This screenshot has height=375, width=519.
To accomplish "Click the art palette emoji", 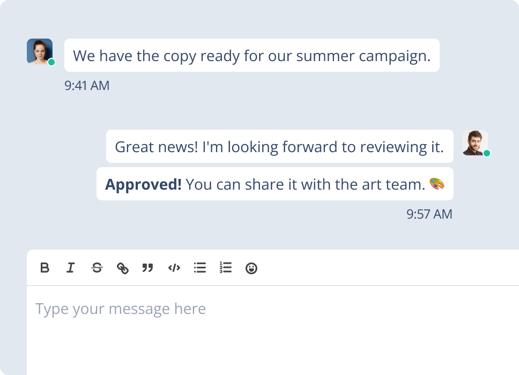I will (438, 184).
